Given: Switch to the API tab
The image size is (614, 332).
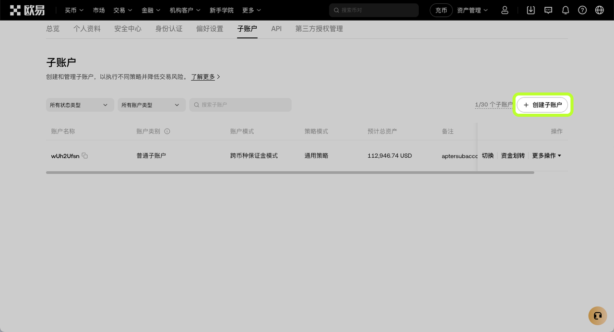Looking at the screenshot, I should (x=276, y=29).
